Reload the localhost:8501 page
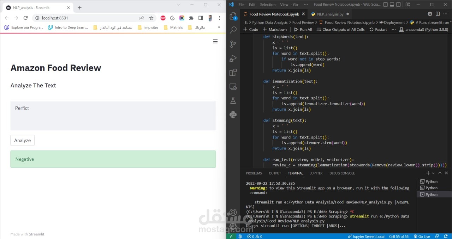Screen dimensions: 452x239 [25, 18]
